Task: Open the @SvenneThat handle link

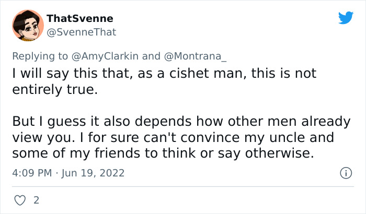Action: [x=81, y=32]
